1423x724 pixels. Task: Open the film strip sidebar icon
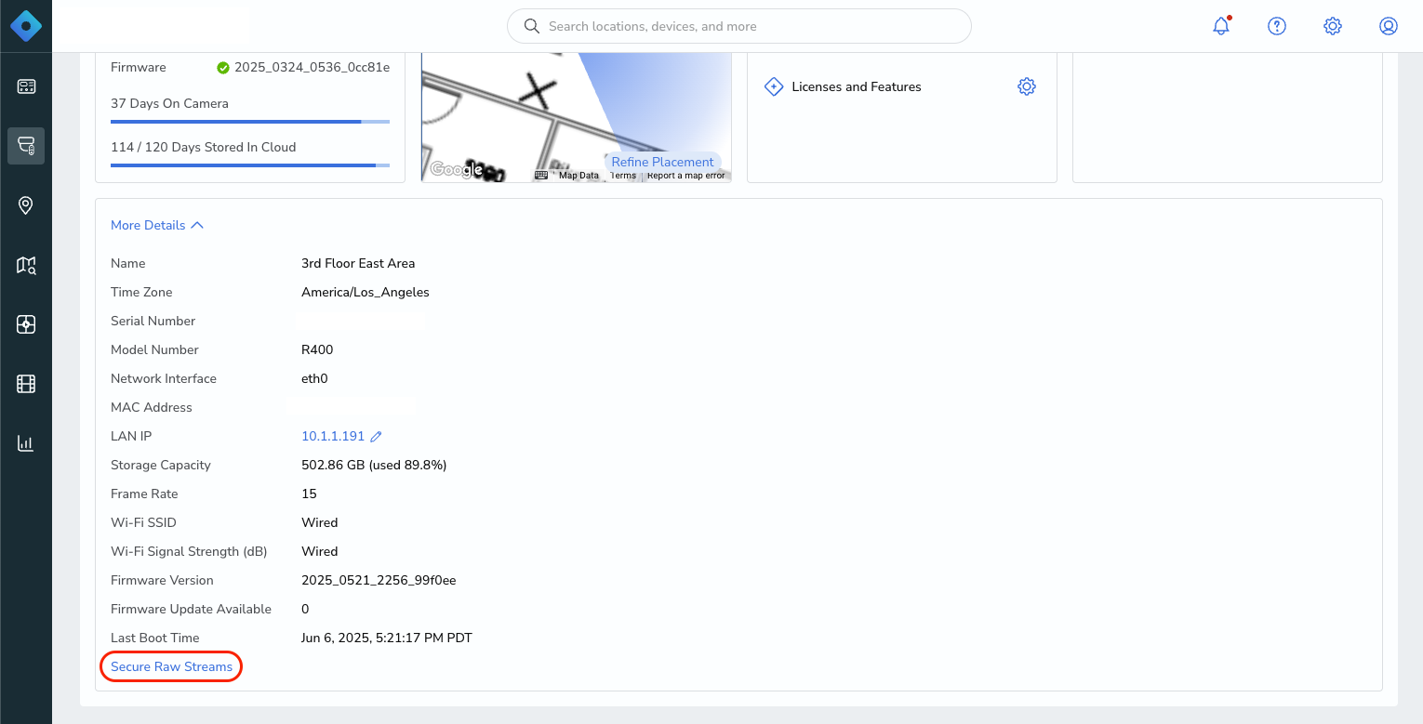tap(26, 384)
